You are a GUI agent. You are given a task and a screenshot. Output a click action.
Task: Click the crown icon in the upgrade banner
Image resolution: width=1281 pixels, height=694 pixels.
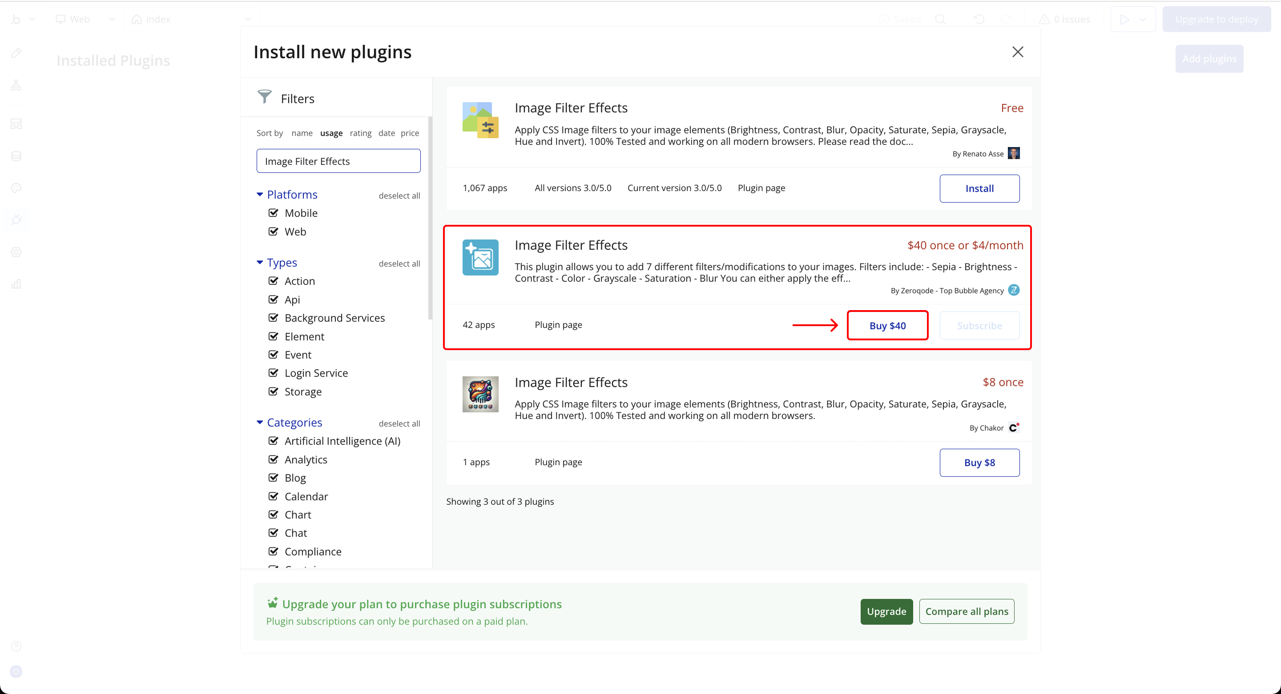(x=273, y=603)
